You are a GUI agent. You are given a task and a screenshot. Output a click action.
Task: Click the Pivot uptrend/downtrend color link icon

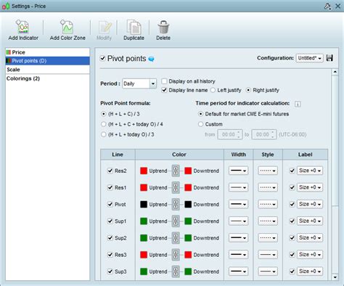tap(176, 204)
